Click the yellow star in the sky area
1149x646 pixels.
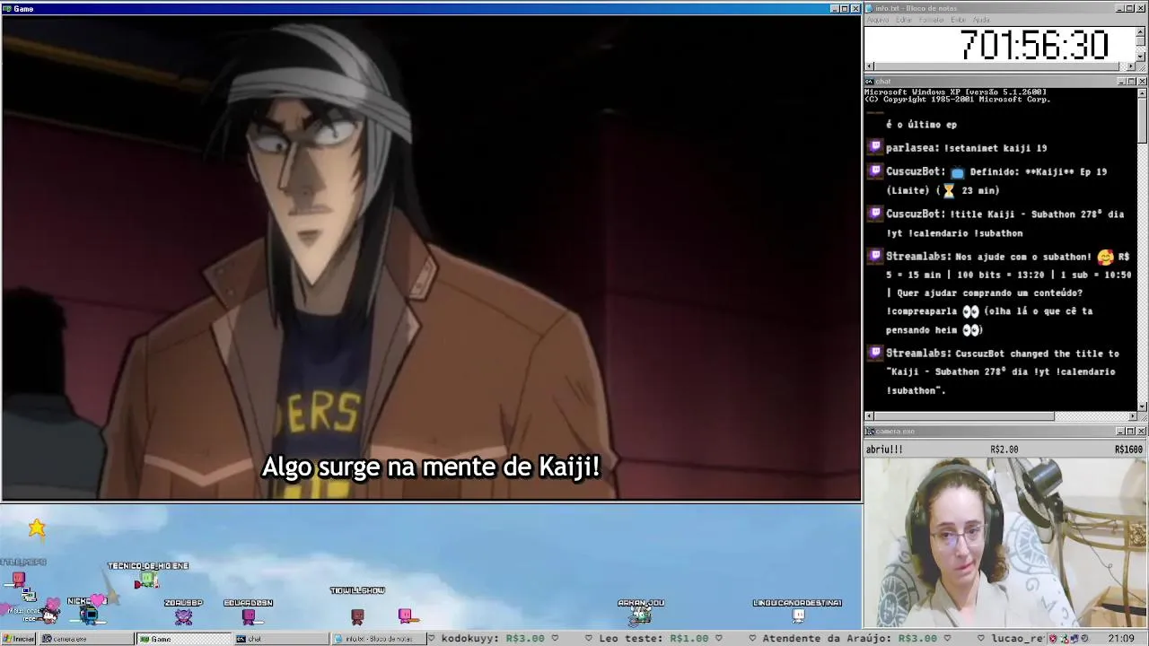pyautogui.click(x=37, y=528)
